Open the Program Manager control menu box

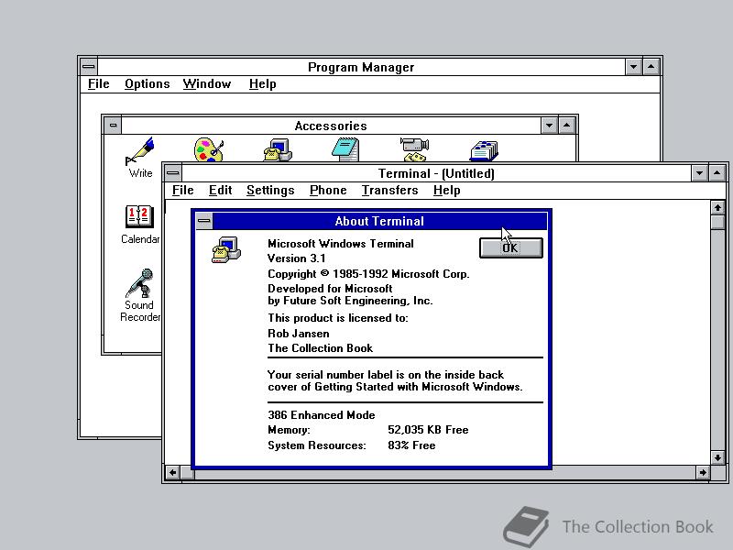(89, 67)
